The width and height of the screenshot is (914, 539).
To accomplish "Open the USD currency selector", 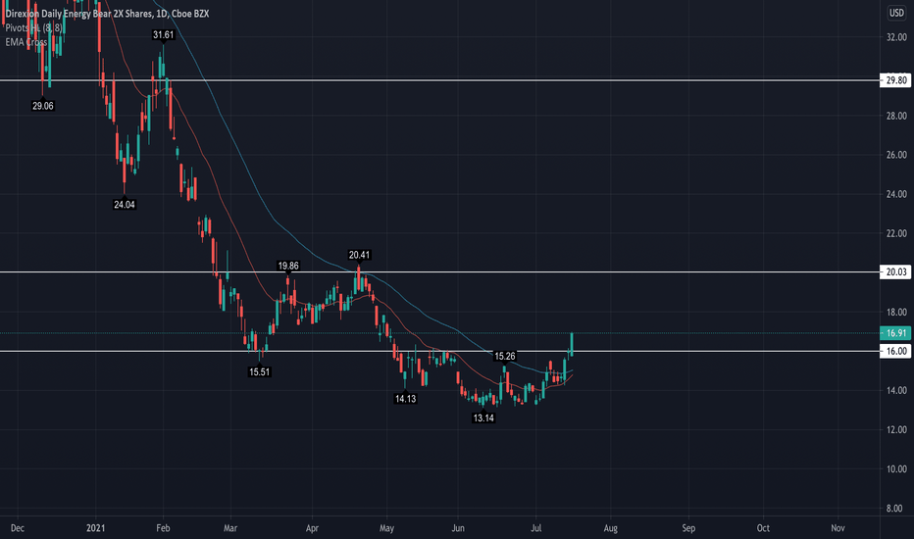I will coord(896,13).
